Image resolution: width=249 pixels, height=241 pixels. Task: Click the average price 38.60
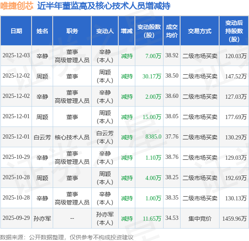172,96
